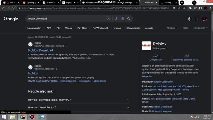The height and width of the screenshot is (120, 213).
Task: Click the browser forward arrow
Action: point(8,8)
